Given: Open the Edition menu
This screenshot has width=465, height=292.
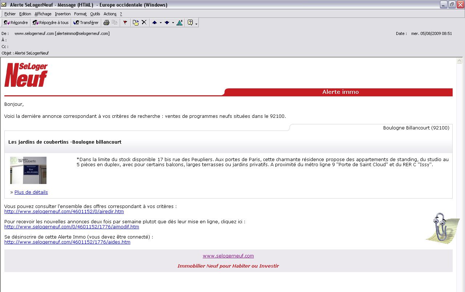Looking at the screenshot, I should pos(25,14).
